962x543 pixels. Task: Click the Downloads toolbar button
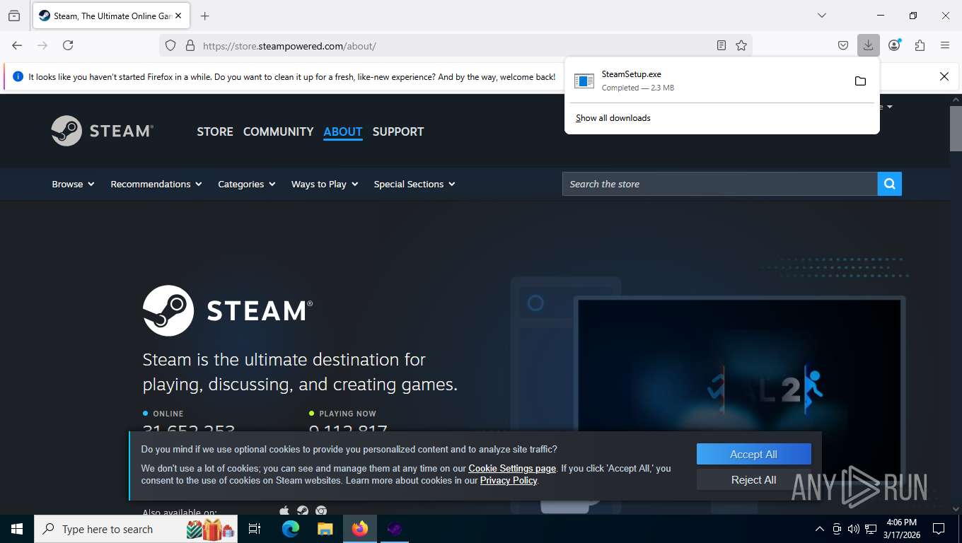point(868,45)
